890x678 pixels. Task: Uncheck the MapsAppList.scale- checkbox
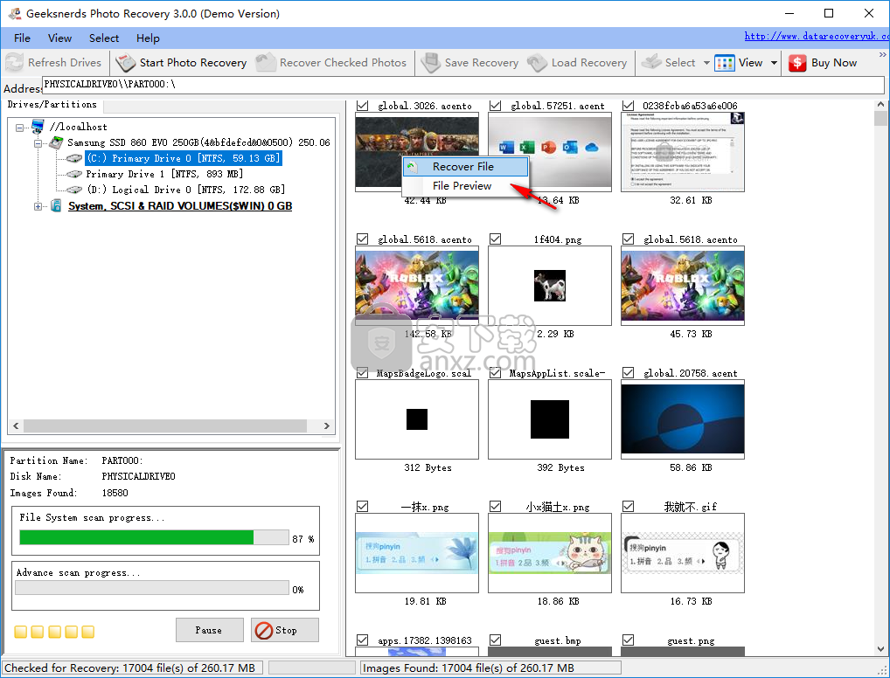pos(495,373)
